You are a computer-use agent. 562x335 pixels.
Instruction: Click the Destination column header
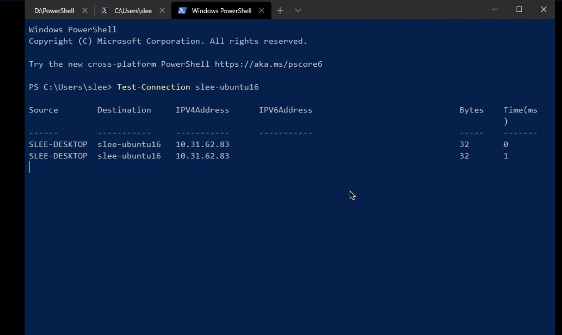(x=124, y=110)
